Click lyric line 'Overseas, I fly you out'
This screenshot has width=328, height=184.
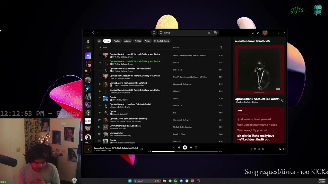[x=252, y=130]
